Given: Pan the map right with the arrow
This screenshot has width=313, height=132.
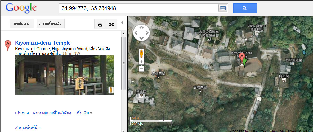Looking at the screenshot, I should pos(147,33).
